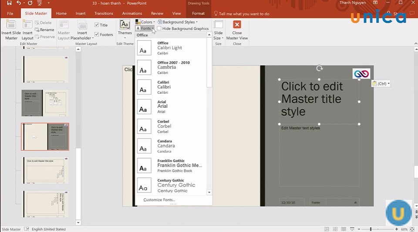The image size is (418, 232).
Task: Click the Insert Placeholder icon
Action: [x=82, y=27]
